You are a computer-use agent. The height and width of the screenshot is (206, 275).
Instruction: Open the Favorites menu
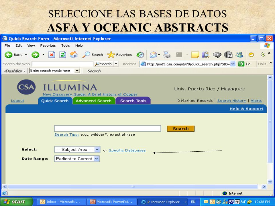[48, 45]
